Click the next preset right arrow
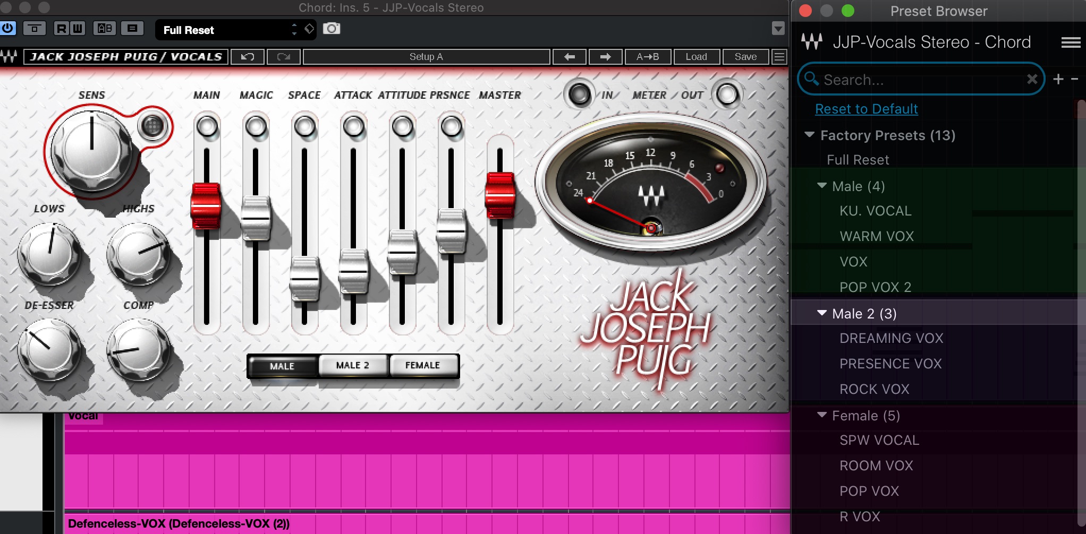This screenshot has width=1086, height=534. [606, 57]
